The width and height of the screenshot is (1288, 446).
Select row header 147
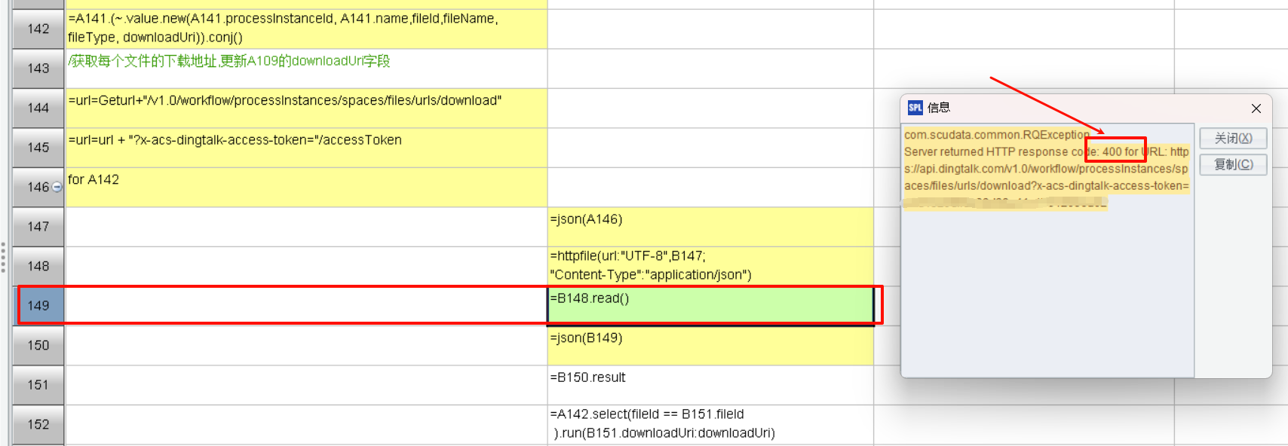pos(38,227)
